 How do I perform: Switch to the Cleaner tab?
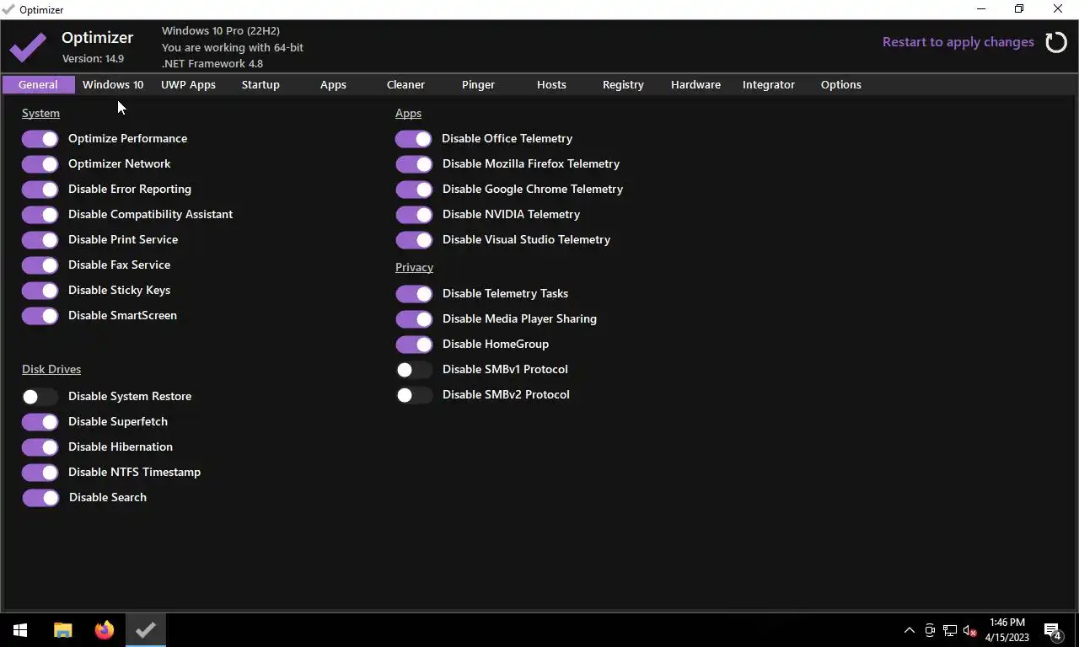(405, 84)
